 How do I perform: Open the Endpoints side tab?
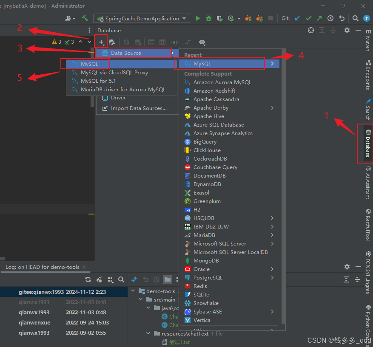pyautogui.click(x=368, y=75)
